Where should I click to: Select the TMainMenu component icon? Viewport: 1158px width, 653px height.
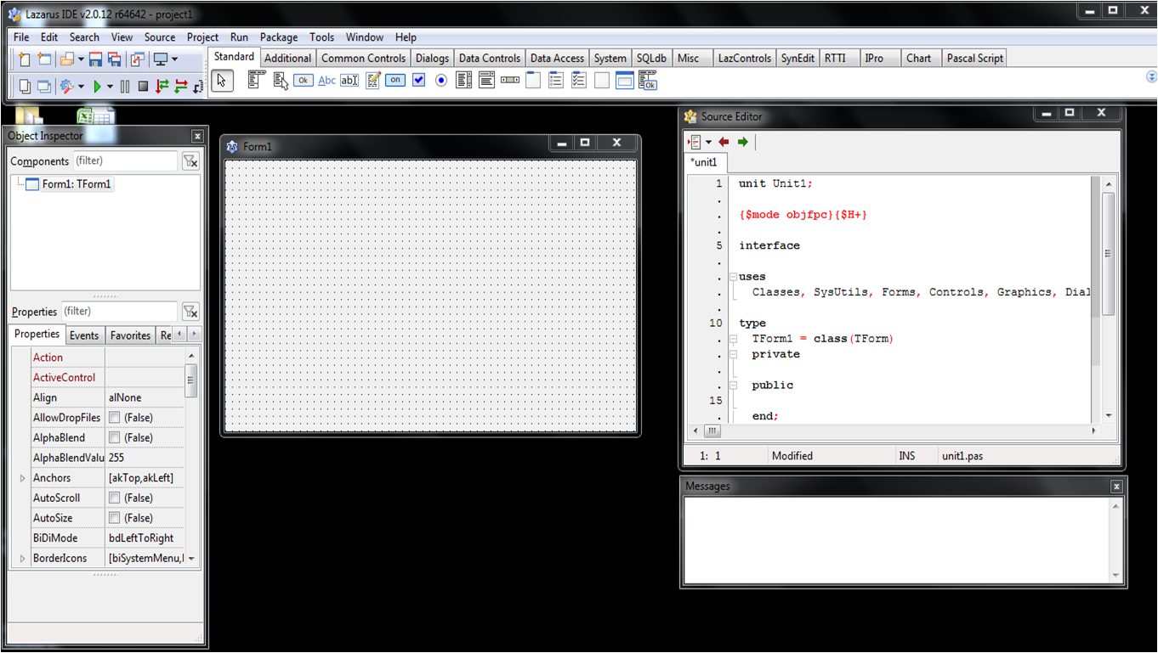pyautogui.click(x=257, y=80)
